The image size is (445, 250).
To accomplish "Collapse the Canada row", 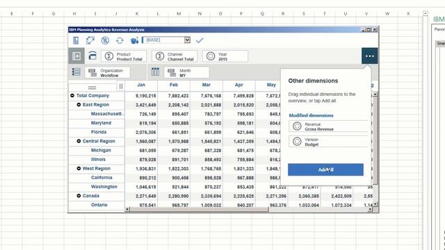I will point(79,196).
